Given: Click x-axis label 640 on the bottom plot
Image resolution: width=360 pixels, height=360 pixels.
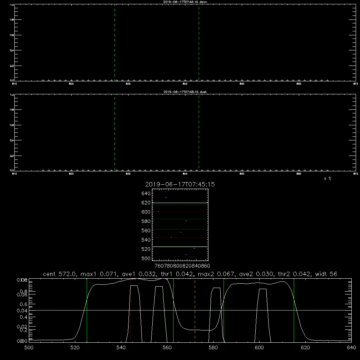Looking at the screenshot, I should click(351, 348).
